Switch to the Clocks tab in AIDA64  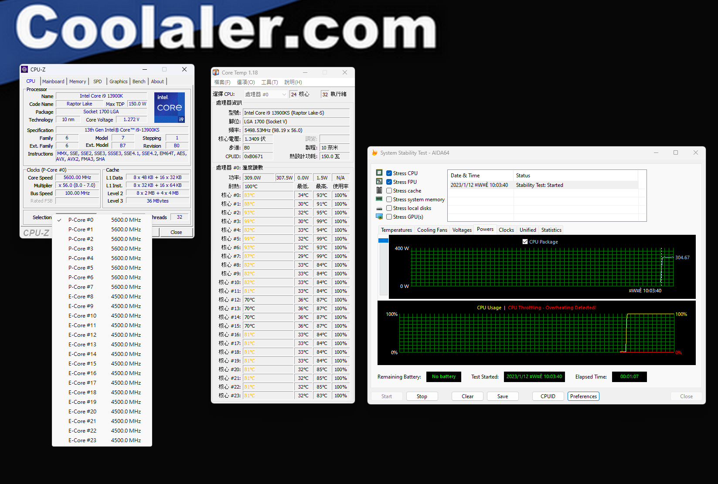[506, 230]
